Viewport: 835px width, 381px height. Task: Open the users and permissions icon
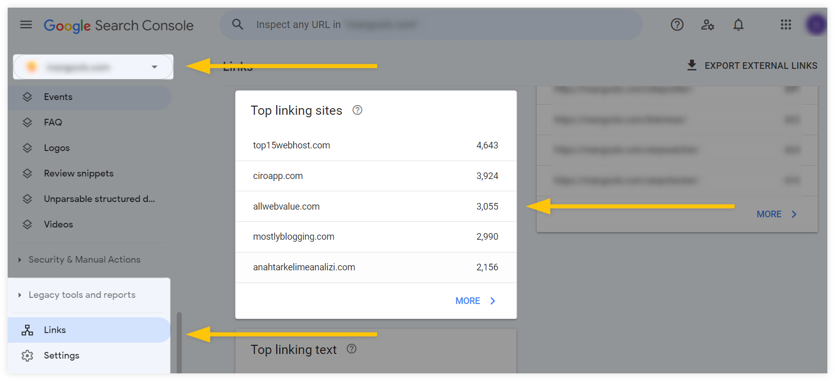[x=707, y=24]
